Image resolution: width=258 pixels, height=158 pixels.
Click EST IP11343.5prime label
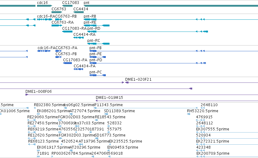108,105
